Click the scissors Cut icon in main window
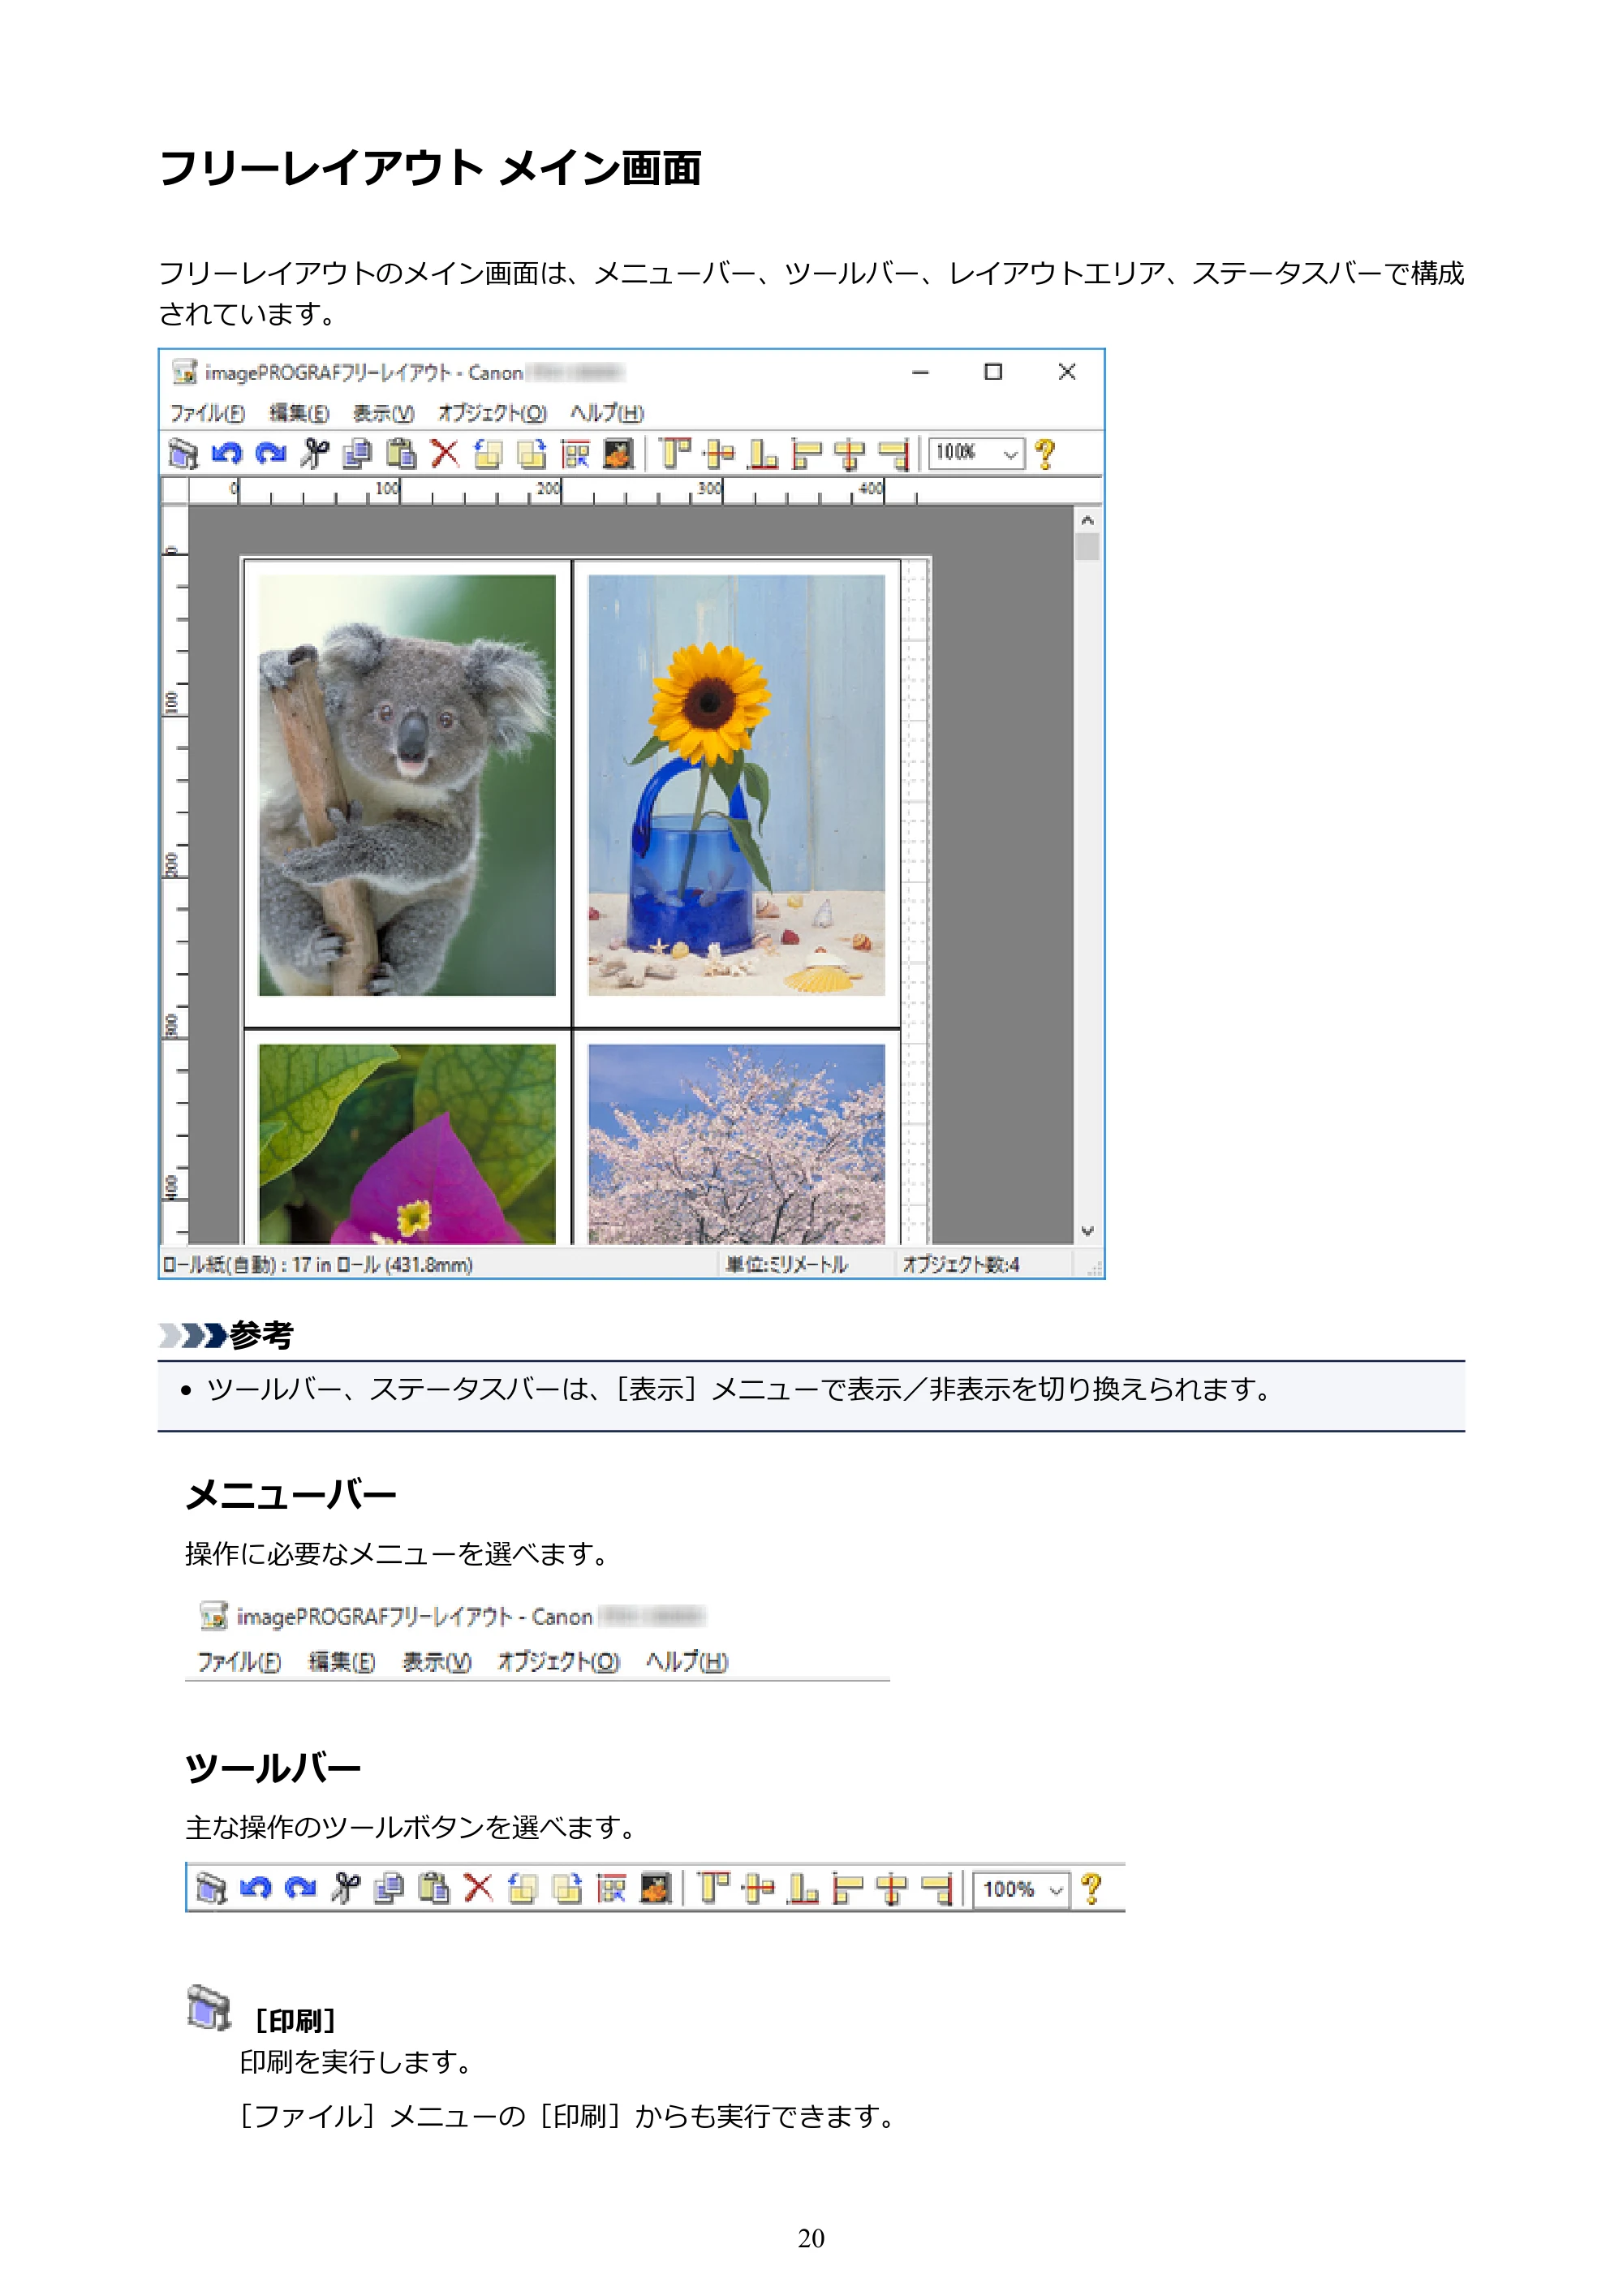The width and height of the screenshot is (1623, 2296). (x=314, y=454)
